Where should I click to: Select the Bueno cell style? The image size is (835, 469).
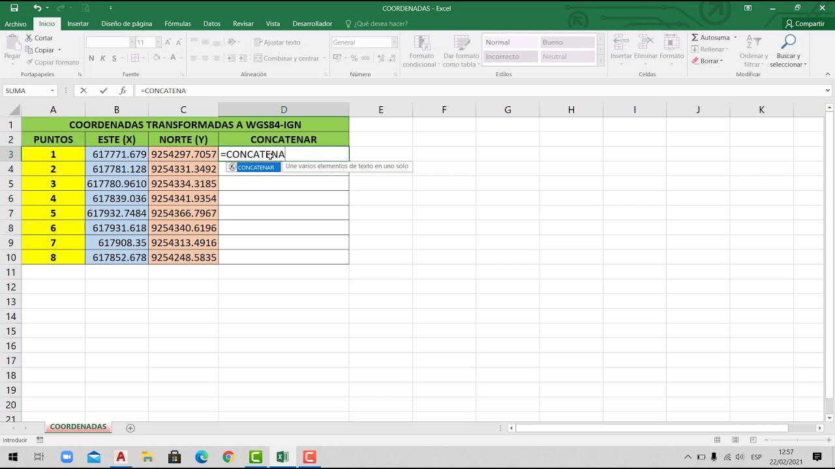click(567, 42)
